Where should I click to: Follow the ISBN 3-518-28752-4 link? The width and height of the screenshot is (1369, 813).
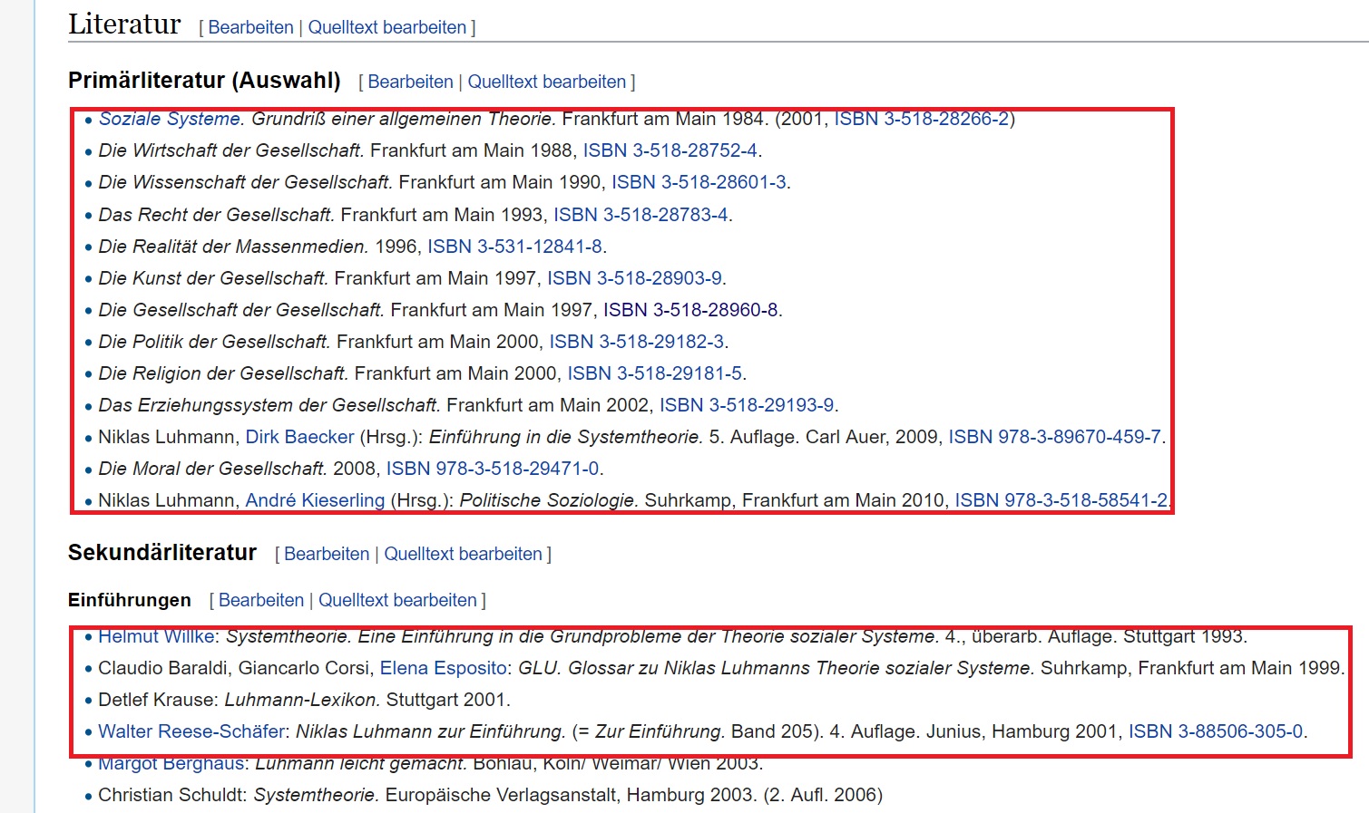[670, 150]
